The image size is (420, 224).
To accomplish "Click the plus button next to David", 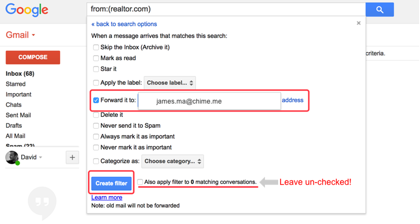I will point(72,157).
